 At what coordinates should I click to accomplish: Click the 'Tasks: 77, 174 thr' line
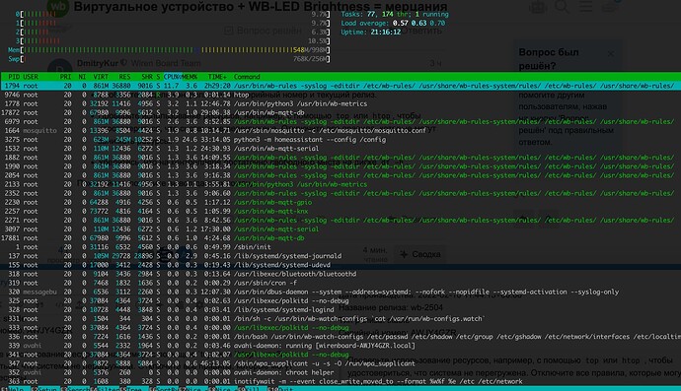(395, 14)
